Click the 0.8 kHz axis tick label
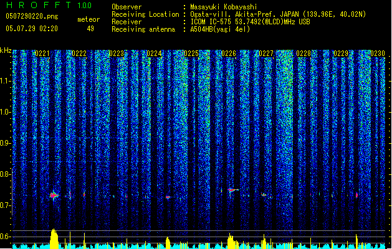 [6, 174]
